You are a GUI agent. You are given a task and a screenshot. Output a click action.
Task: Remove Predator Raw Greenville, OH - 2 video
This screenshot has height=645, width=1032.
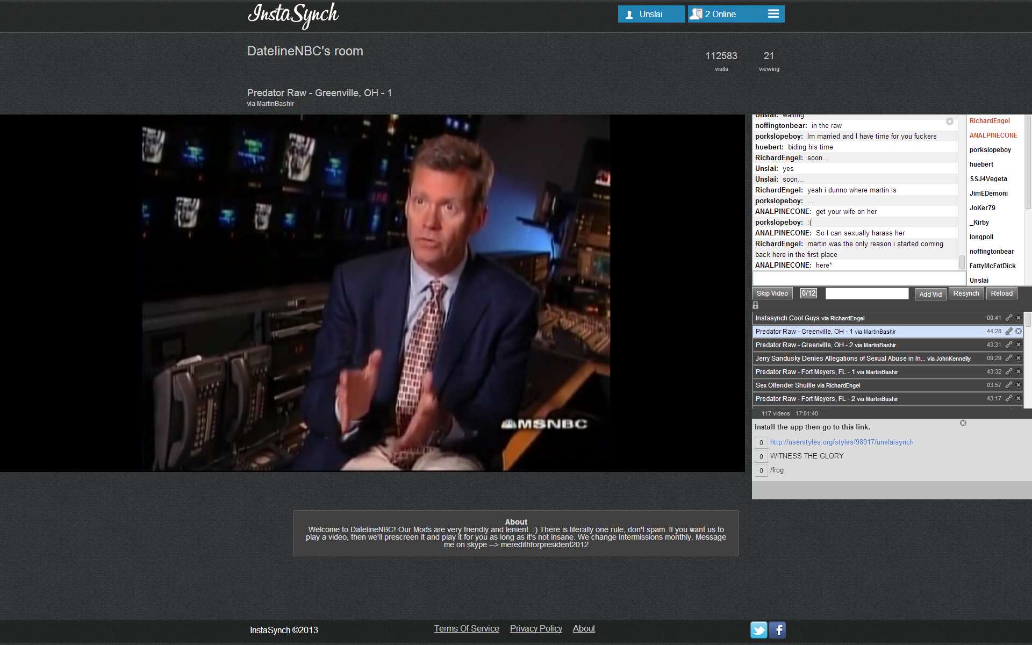coord(1018,345)
